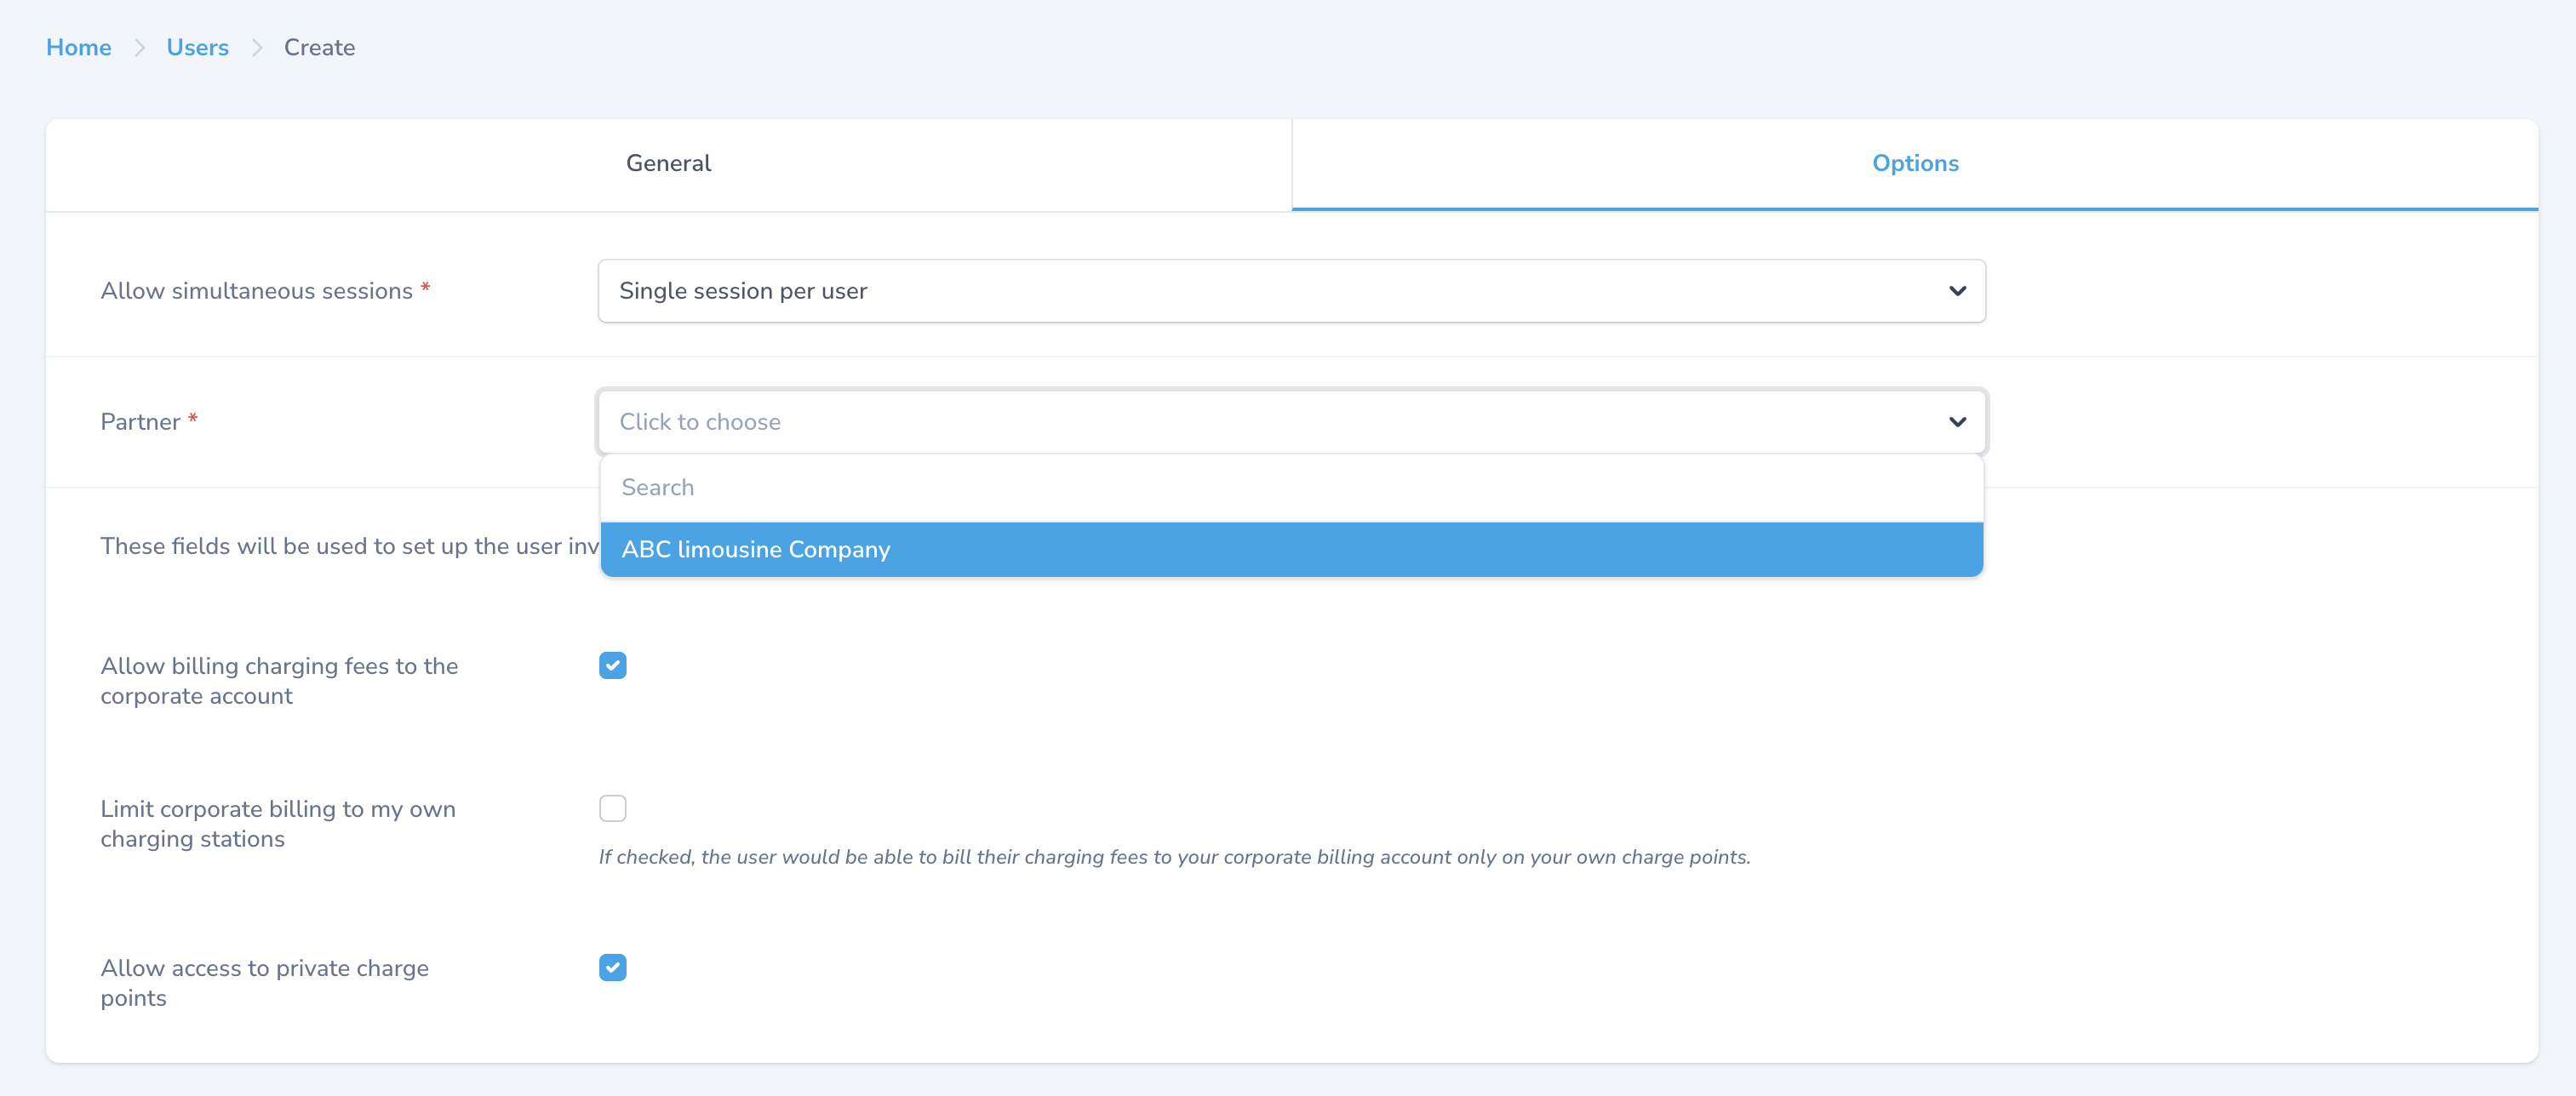The image size is (2576, 1096).
Task: Uncheck Allow access to private charge points
Action: (x=612, y=967)
